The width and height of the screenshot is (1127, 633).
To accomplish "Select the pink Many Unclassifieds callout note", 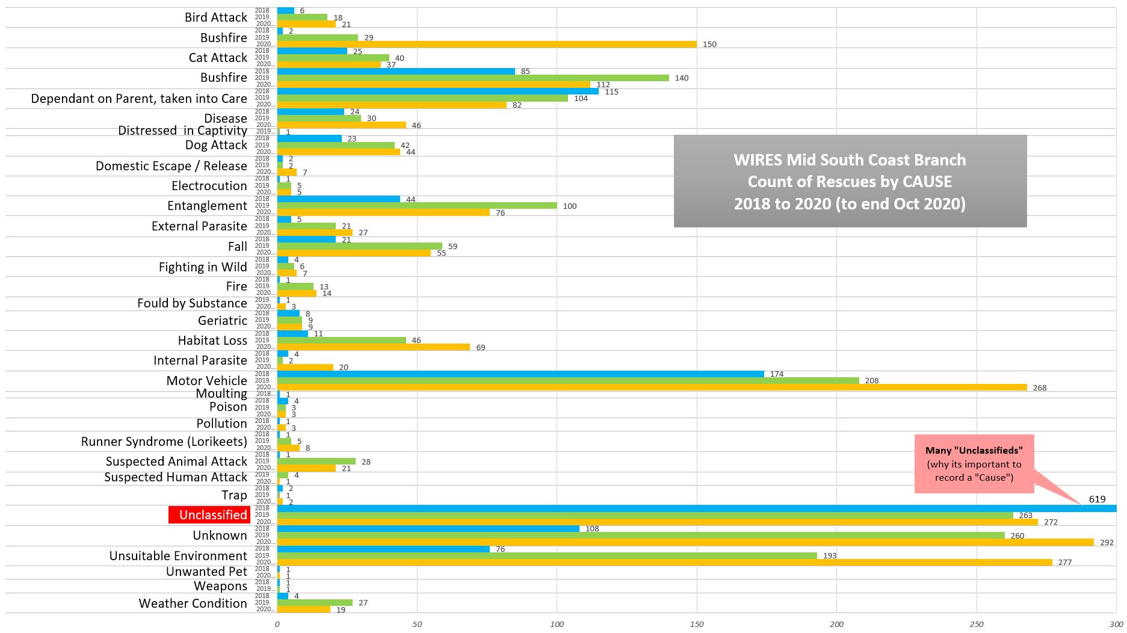I will click(974, 464).
